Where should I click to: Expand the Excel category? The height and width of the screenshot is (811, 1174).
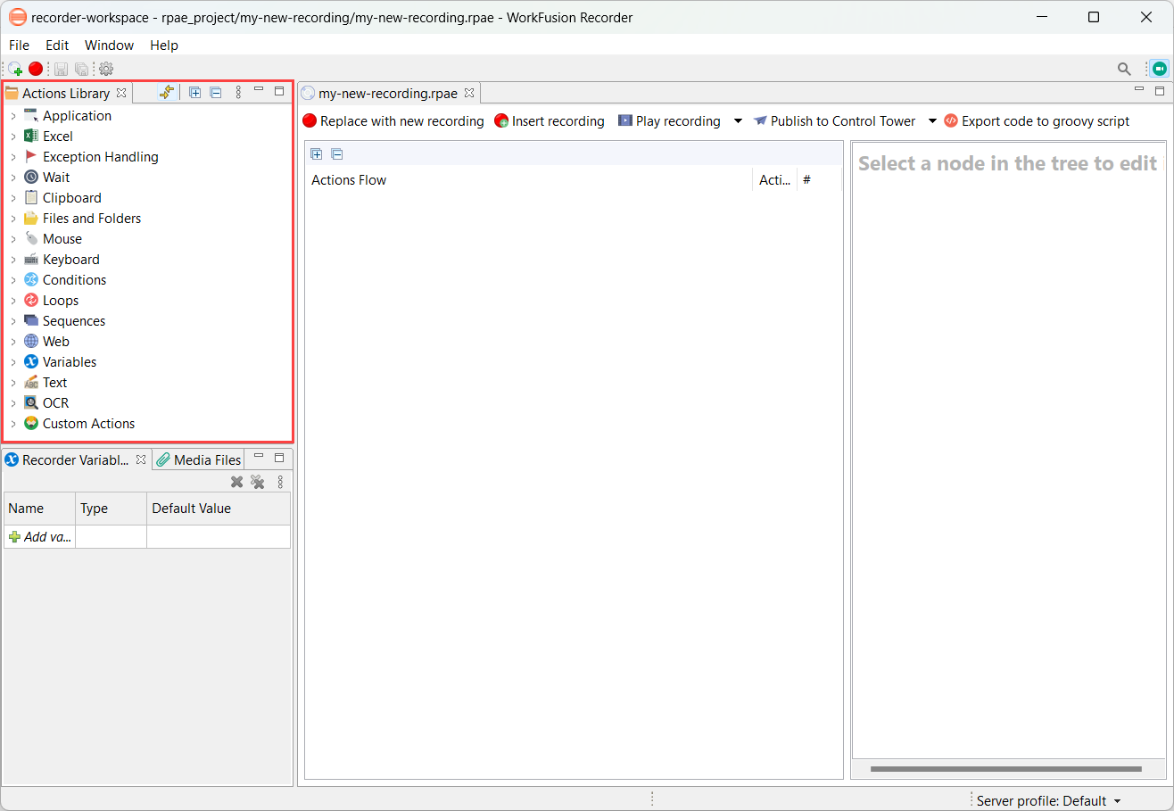pyautogui.click(x=13, y=137)
